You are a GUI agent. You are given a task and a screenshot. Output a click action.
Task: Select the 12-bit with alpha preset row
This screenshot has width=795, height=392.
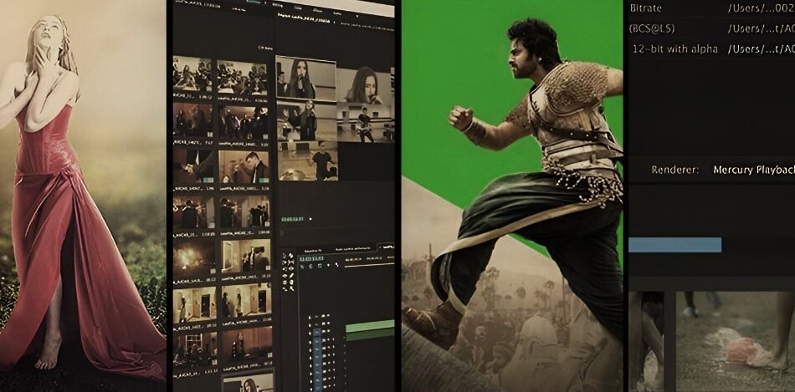click(674, 49)
